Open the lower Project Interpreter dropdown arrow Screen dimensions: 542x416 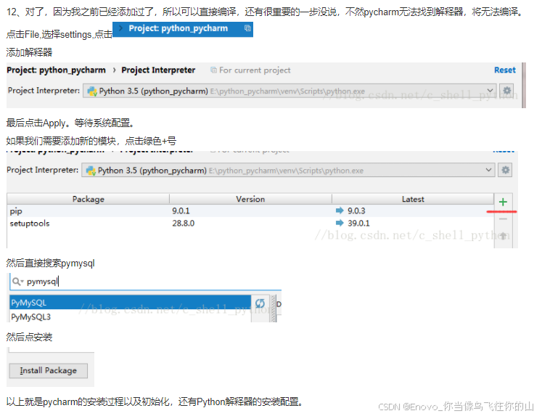(488, 170)
